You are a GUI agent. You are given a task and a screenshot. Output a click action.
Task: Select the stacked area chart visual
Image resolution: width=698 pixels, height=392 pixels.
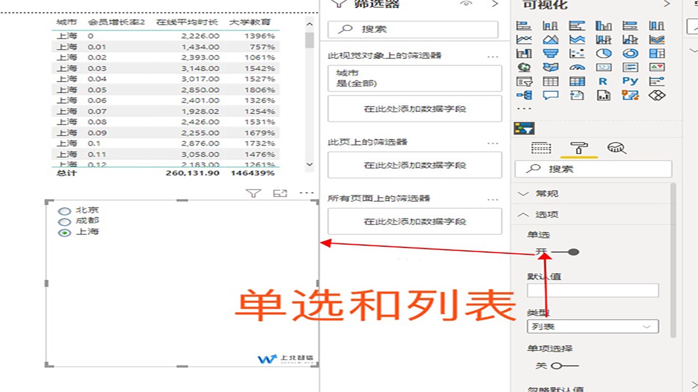pos(577,39)
